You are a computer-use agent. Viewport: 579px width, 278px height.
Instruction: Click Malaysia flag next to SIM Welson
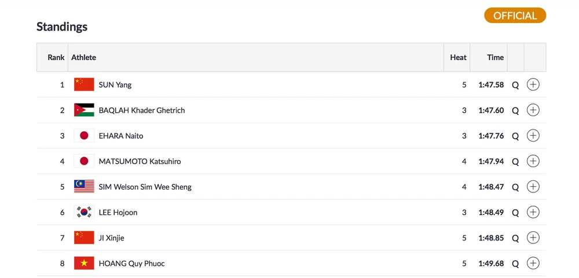pyautogui.click(x=84, y=187)
